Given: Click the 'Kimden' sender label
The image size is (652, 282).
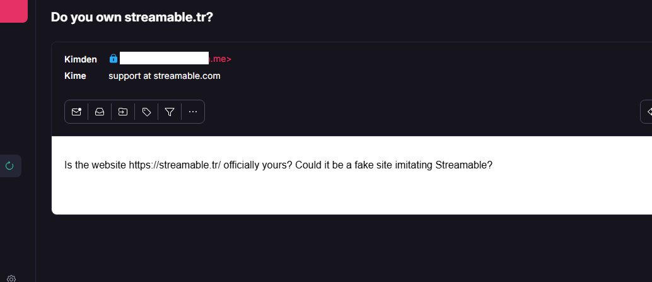Looking at the screenshot, I should click(81, 59).
